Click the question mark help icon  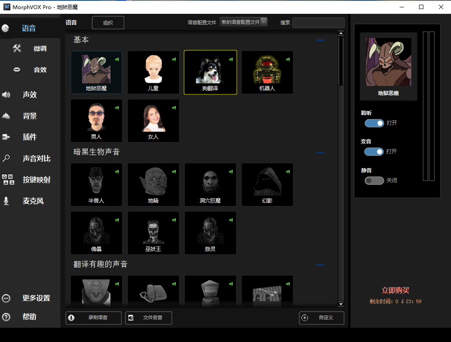tap(6, 317)
